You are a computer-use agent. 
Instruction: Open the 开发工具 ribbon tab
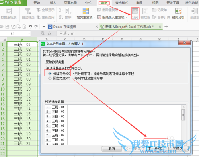click(173, 3)
